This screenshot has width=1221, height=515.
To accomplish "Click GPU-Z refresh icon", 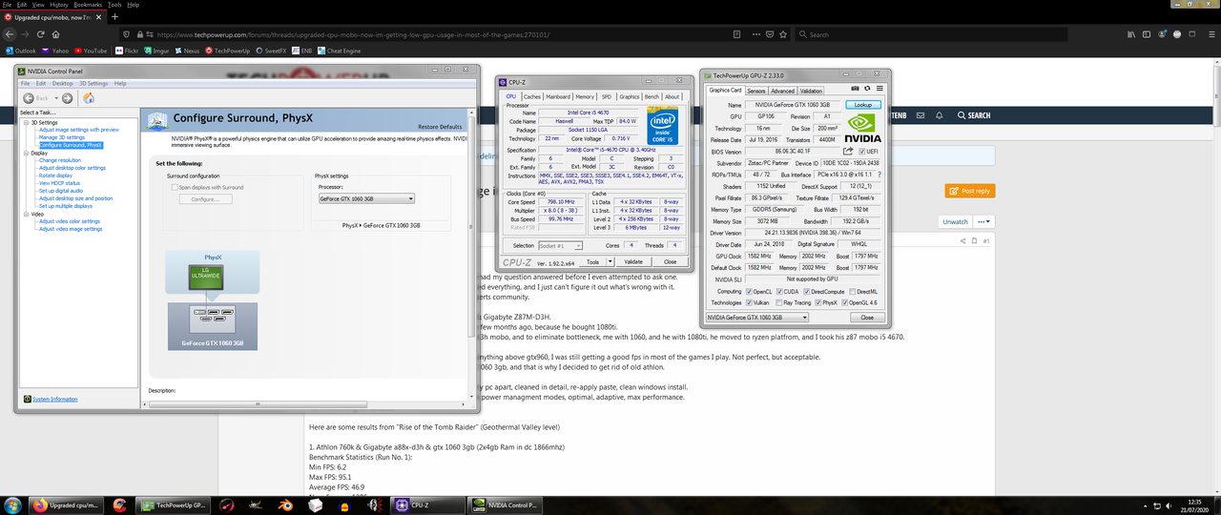I will (865, 91).
